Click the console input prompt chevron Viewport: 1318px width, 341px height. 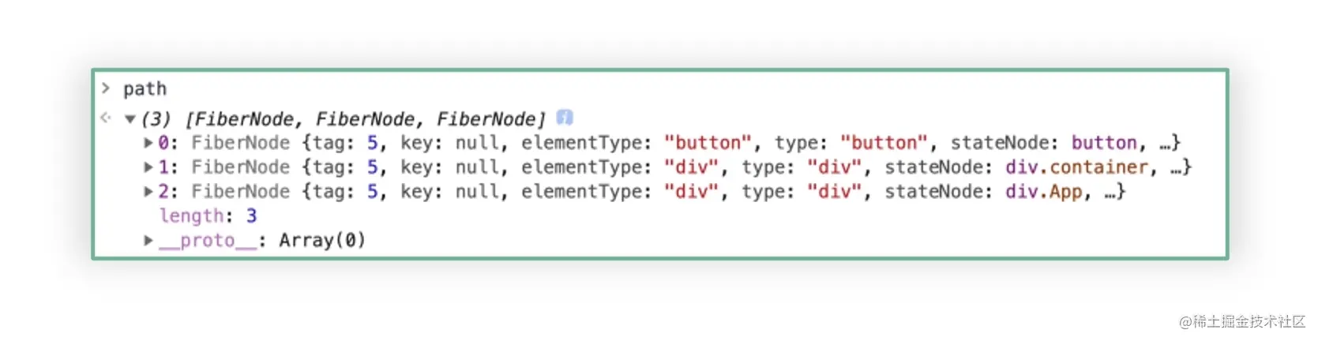click(x=106, y=88)
